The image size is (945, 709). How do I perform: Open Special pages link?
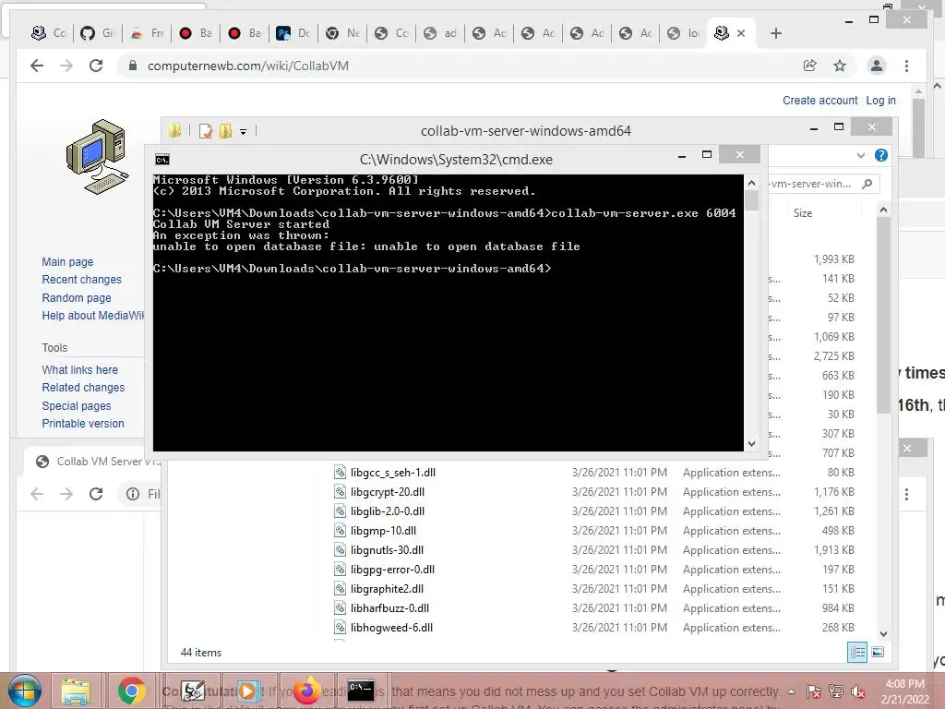[77, 406]
